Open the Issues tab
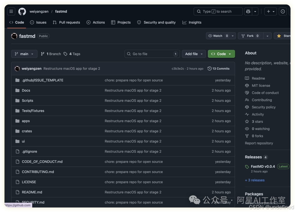This screenshot has height=212, width=295. click(x=38, y=23)
